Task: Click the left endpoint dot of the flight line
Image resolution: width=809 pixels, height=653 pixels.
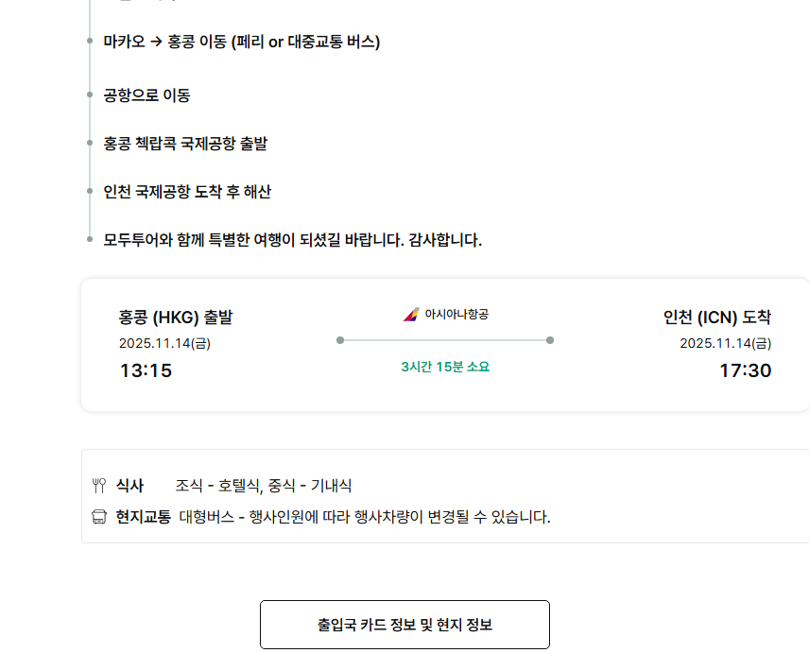Action: point(340,340)
